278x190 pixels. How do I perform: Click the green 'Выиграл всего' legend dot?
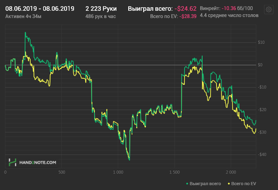coord(187,184)
